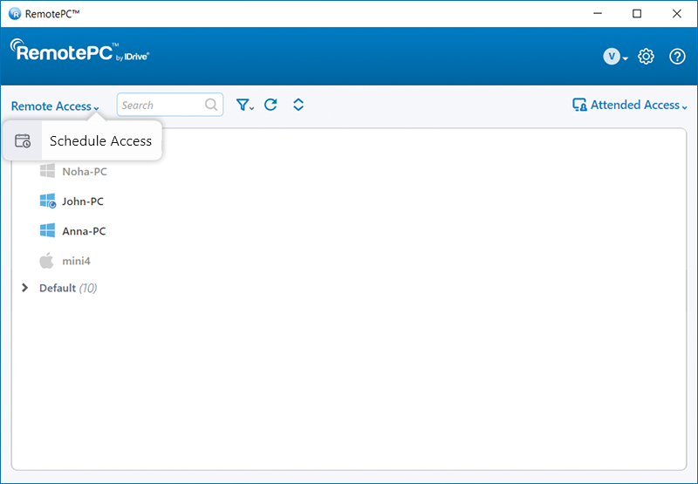Screen dimensions: 698x484
Task: Expand the Default group
Action: [24, 288]
